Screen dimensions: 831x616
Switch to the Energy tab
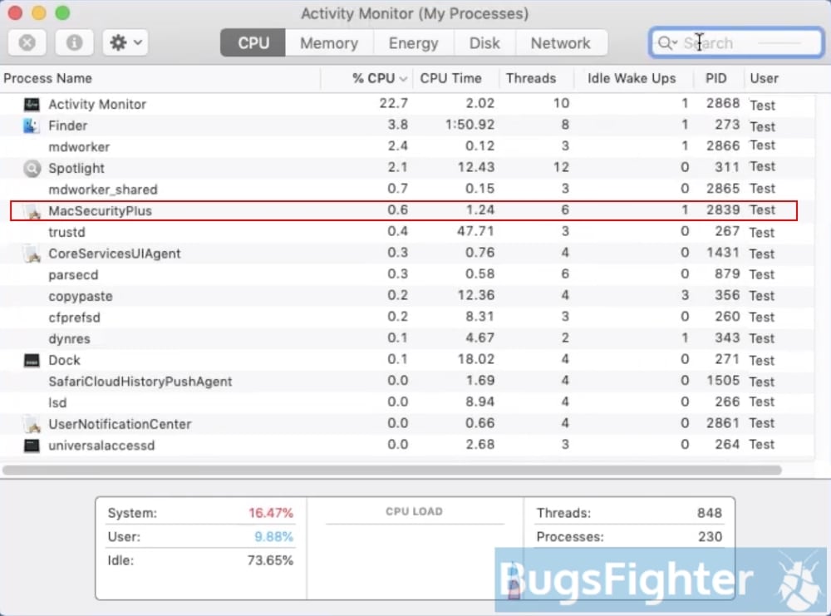coord(413,43)
